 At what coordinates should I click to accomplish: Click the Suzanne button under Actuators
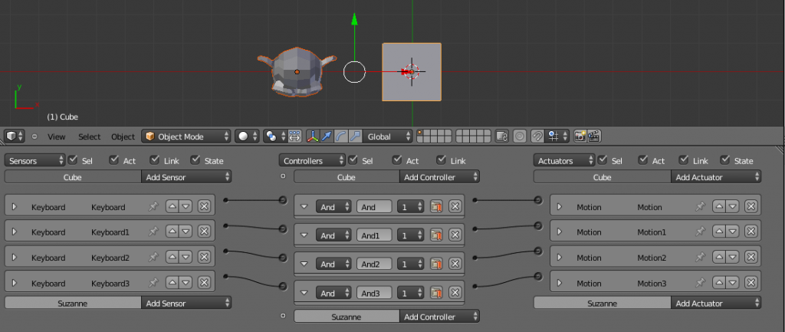(602, 304)
